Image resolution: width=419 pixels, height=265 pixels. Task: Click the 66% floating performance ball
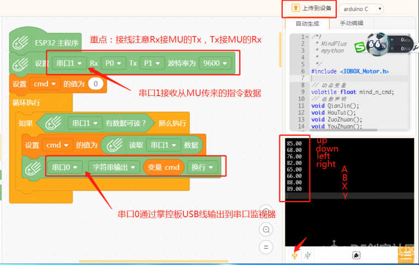coord(377,44)
